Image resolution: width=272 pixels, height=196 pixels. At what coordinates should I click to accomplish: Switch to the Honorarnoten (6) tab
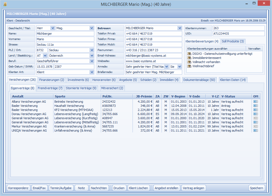tap(104, 80)
